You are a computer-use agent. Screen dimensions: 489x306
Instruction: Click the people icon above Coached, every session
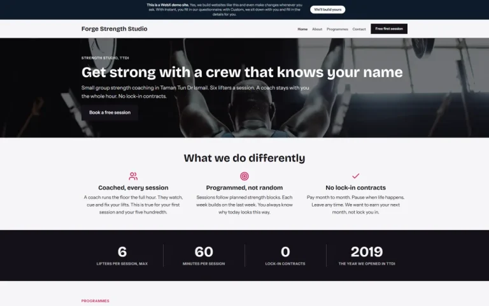coord(133,176)
